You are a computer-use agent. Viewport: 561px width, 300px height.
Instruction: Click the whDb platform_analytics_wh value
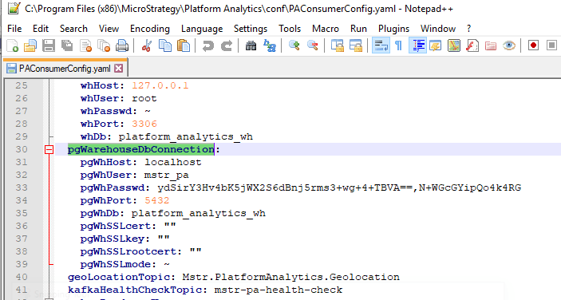(x=186, y=136)
